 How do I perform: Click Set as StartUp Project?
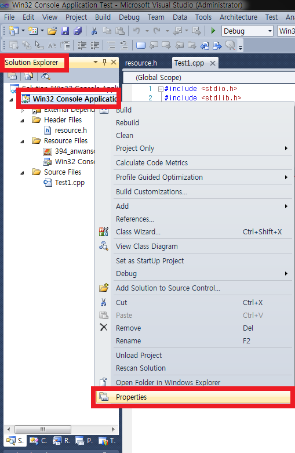[202, 260]
